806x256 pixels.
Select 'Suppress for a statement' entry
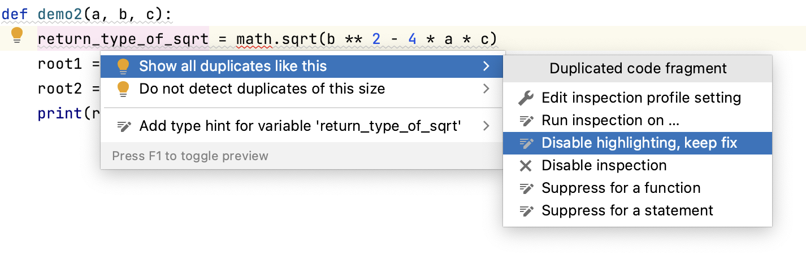click(x=627, y=211)
